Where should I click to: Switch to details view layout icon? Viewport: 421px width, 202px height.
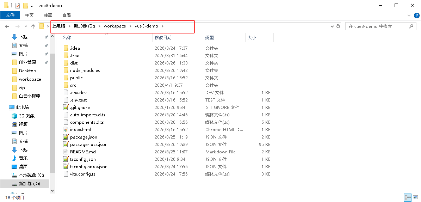(x=408, y=197)
